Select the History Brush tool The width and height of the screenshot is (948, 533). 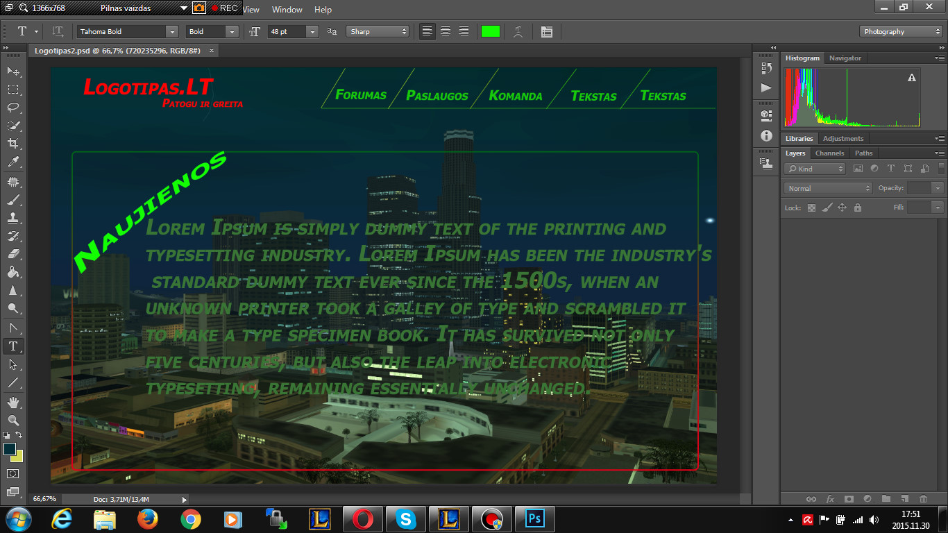13,236
